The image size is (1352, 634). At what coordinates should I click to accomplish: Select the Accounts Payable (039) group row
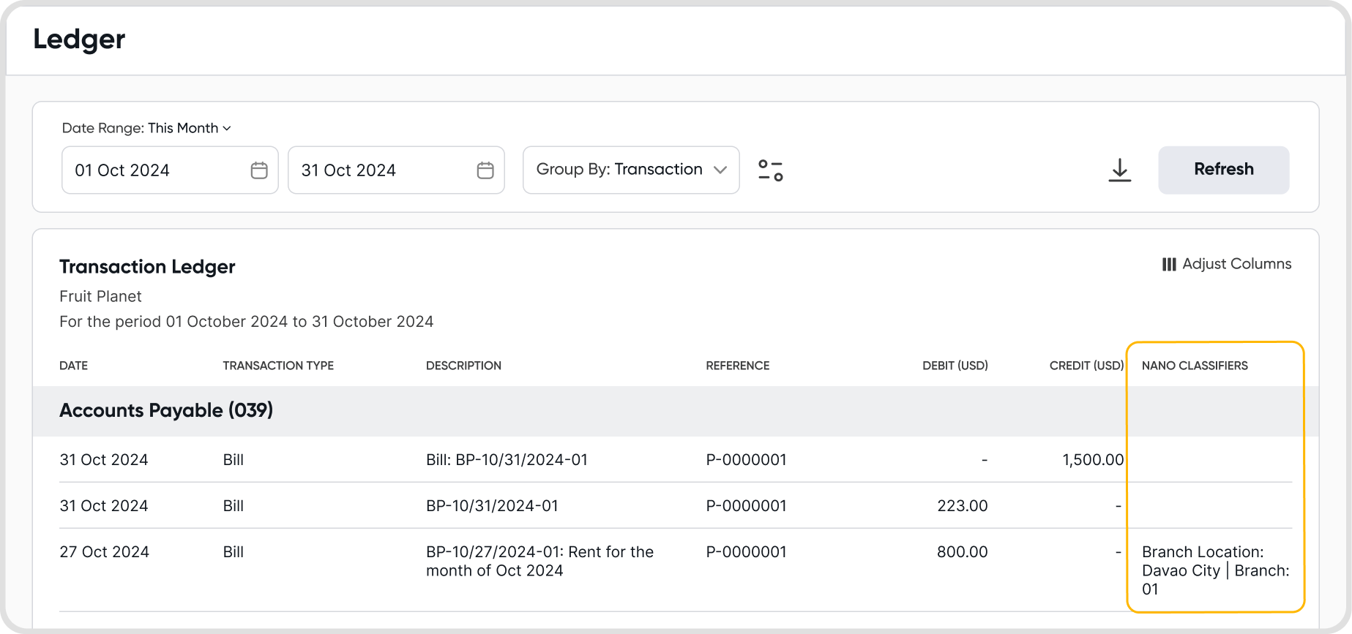coord(166,410)
